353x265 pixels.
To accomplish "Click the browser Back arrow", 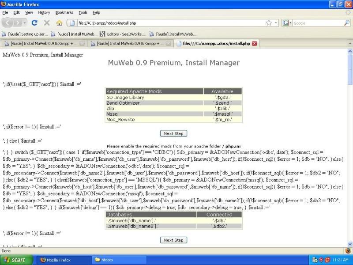I will point(8,23).
